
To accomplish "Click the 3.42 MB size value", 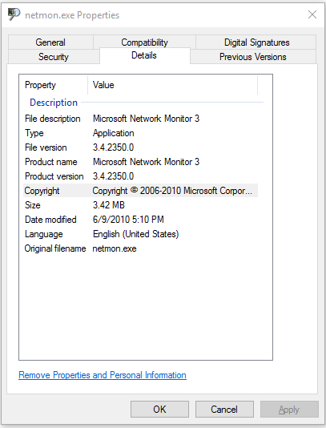I will coord(109,205).
